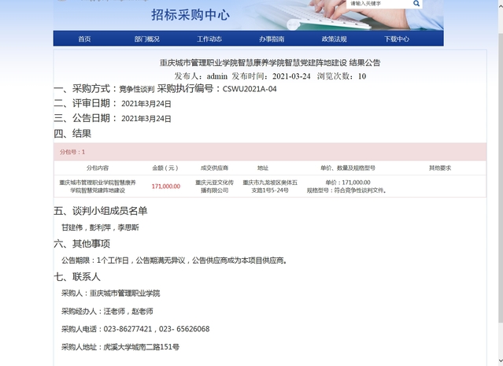
Task: Click the 单价：171,000.00 cell text
Action: [348, 183]
